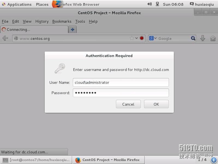The height and width of the screenshot is (164, 218).
Task: Click the Password input field
Action: (121, 93)
